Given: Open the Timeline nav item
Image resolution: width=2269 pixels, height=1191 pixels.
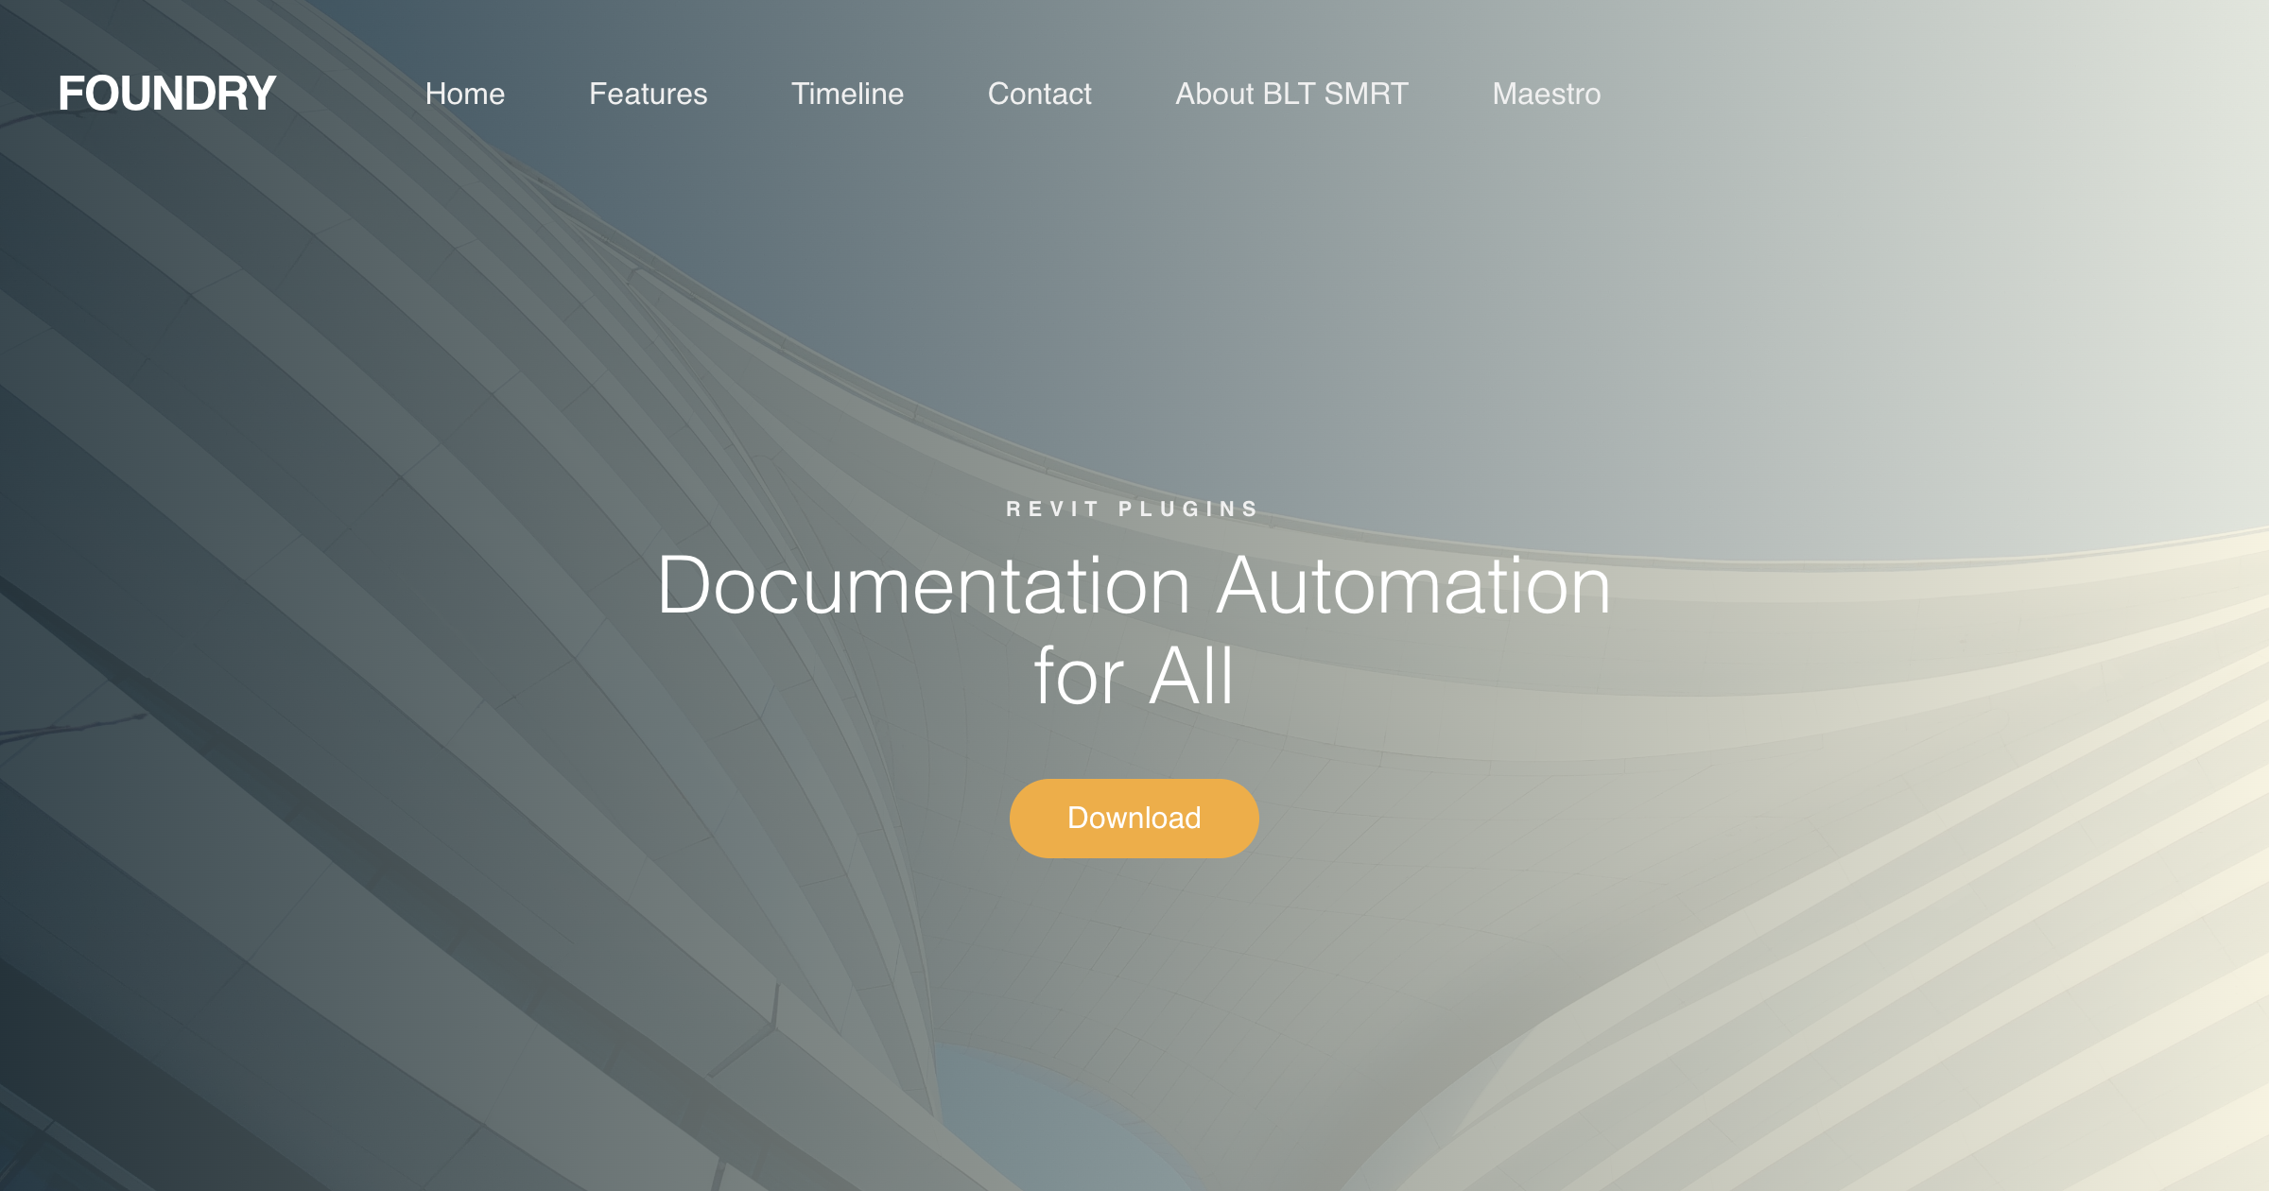Looking at the screenshot, I should click(847, 94).
